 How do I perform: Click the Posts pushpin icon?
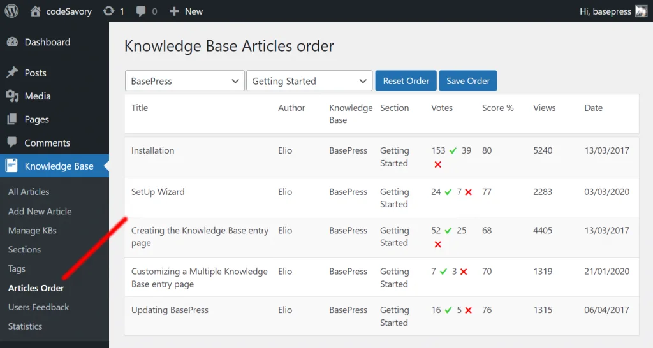(13, 73)
